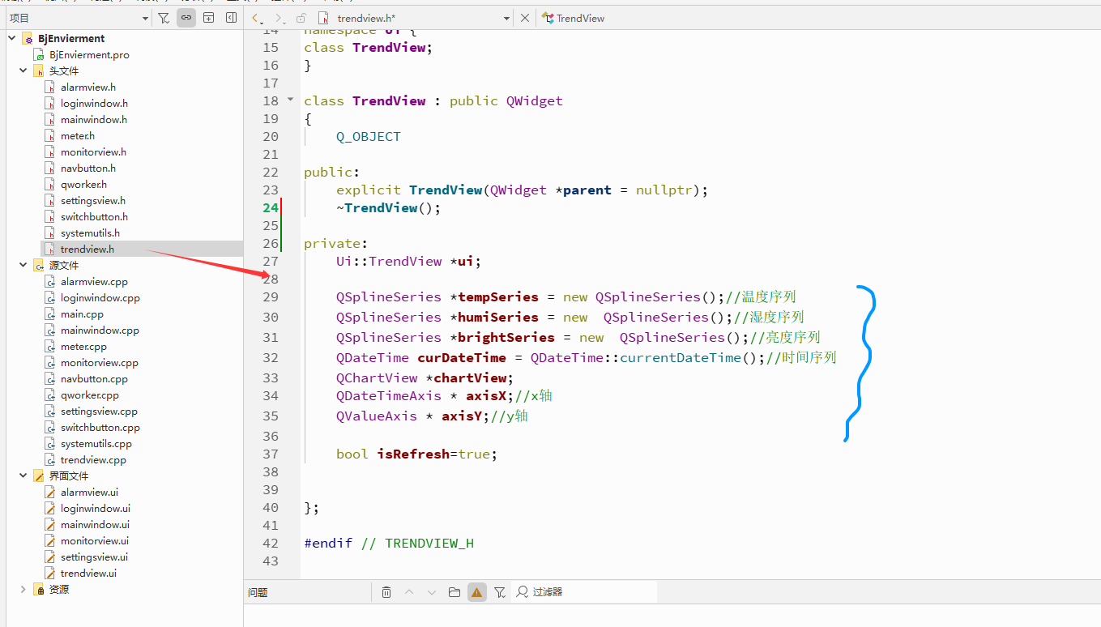Toggle the file writable lock icon

click(x=301, y=18)
